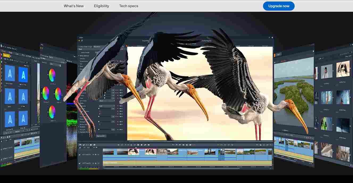This screenshot has height=183, width=353.
Task: Open the Eligibility menu item
Action: pyautogui.click(x=101, y=6)
